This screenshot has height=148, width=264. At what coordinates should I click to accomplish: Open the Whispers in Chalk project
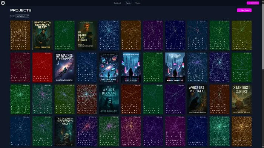click(x=197, y=100)
